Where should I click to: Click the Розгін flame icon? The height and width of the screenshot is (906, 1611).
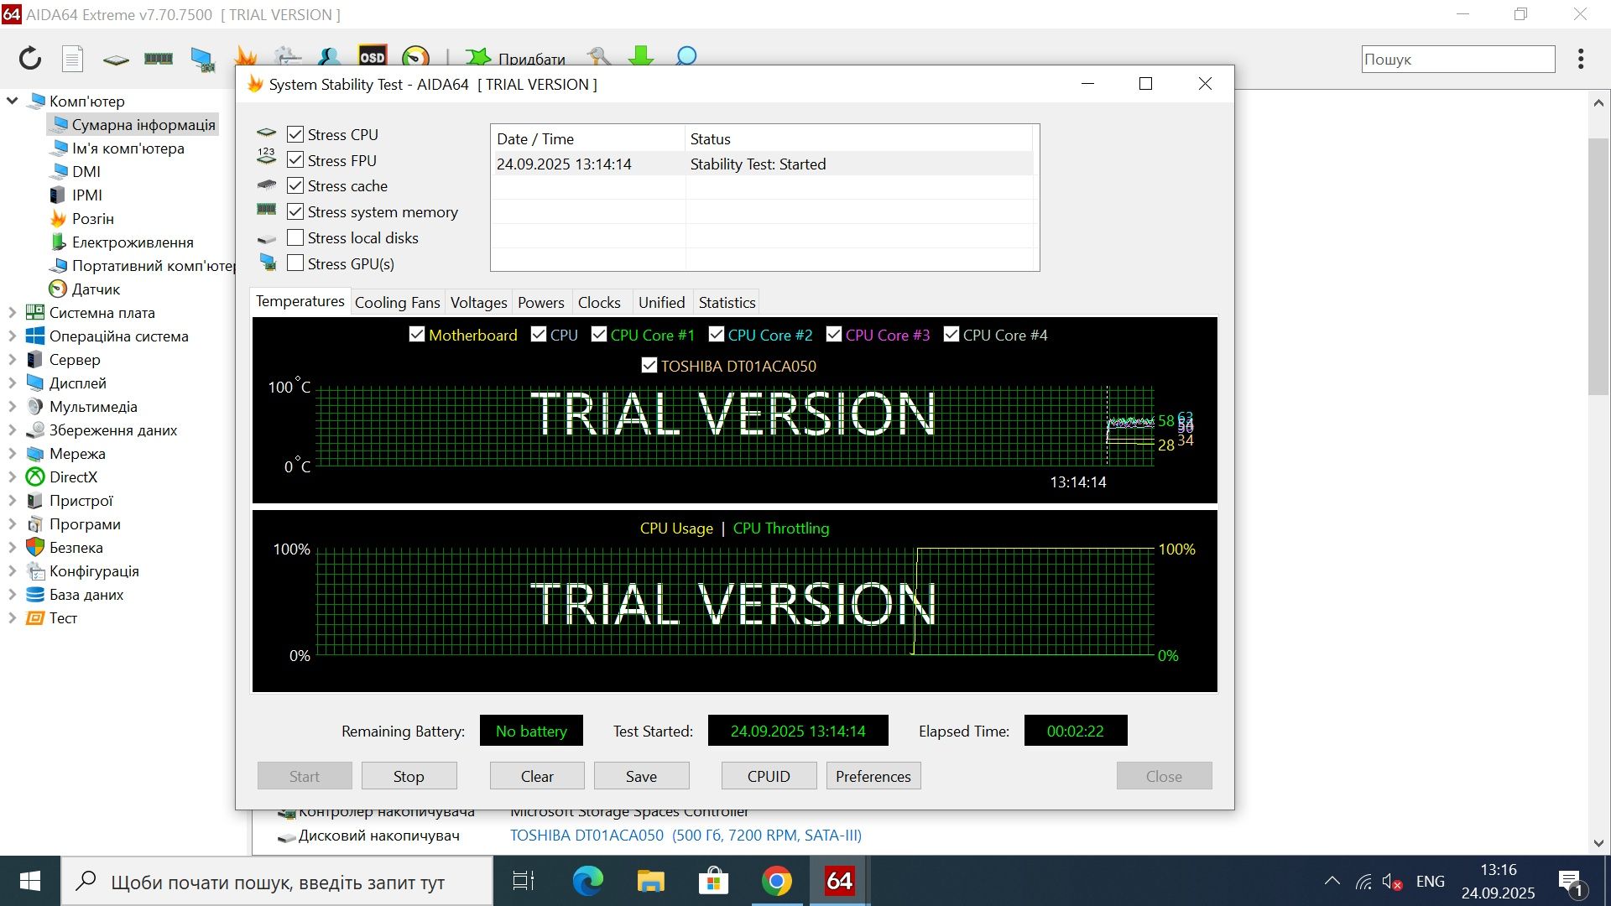(58, 218)
